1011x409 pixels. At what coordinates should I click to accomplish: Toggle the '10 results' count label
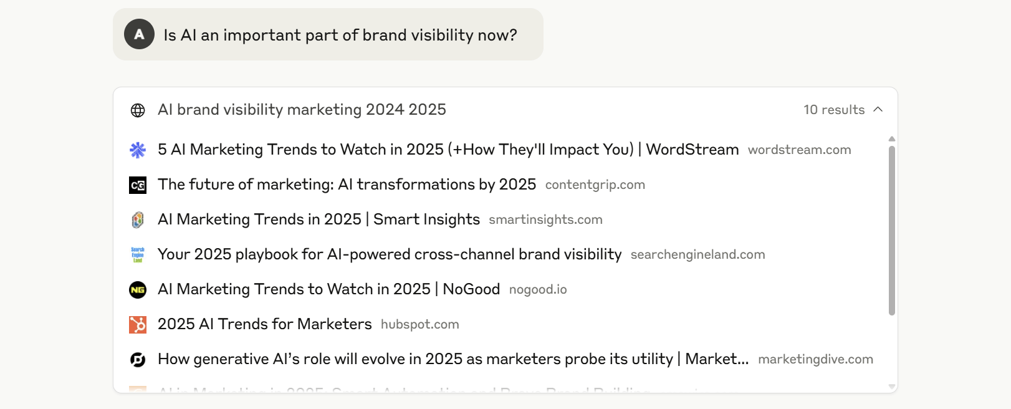[x=833, y=110]
